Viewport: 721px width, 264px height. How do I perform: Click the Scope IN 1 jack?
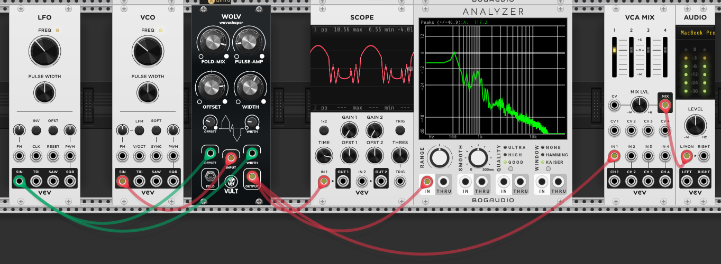[x=325, y=181]
